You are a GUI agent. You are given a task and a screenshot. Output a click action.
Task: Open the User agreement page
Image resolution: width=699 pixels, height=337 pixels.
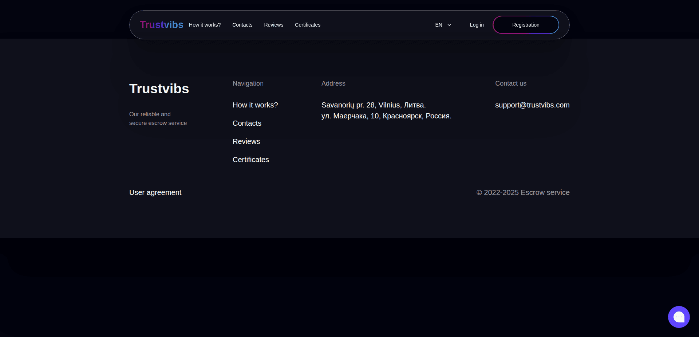pos(155,192)
